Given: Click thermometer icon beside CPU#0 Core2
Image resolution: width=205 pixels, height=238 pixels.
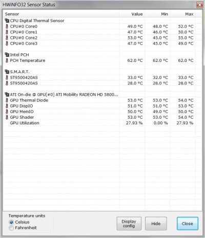Looking at the screenshot, I should click(x=7, y=38).
